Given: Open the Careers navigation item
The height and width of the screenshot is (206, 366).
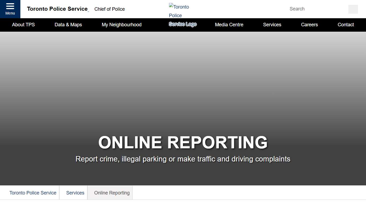Looking at the screenshot, I should point(309,25).
